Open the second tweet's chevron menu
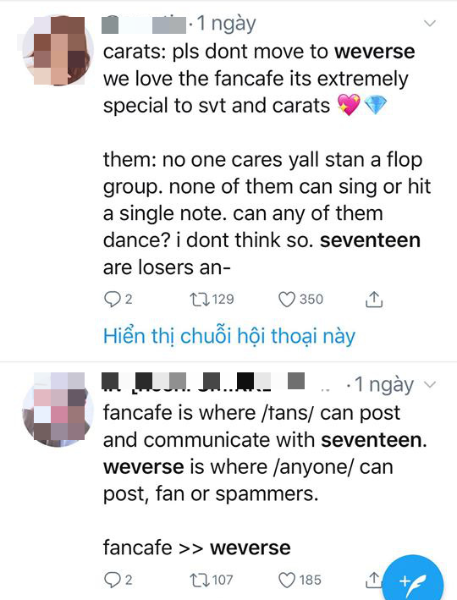 click(x=431, y=384)
